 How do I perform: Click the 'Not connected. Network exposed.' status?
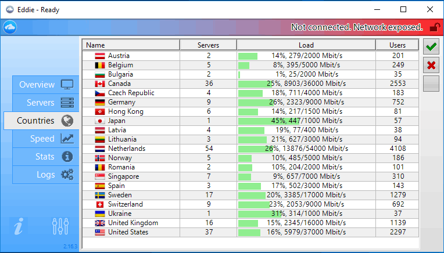pos(357,27)
